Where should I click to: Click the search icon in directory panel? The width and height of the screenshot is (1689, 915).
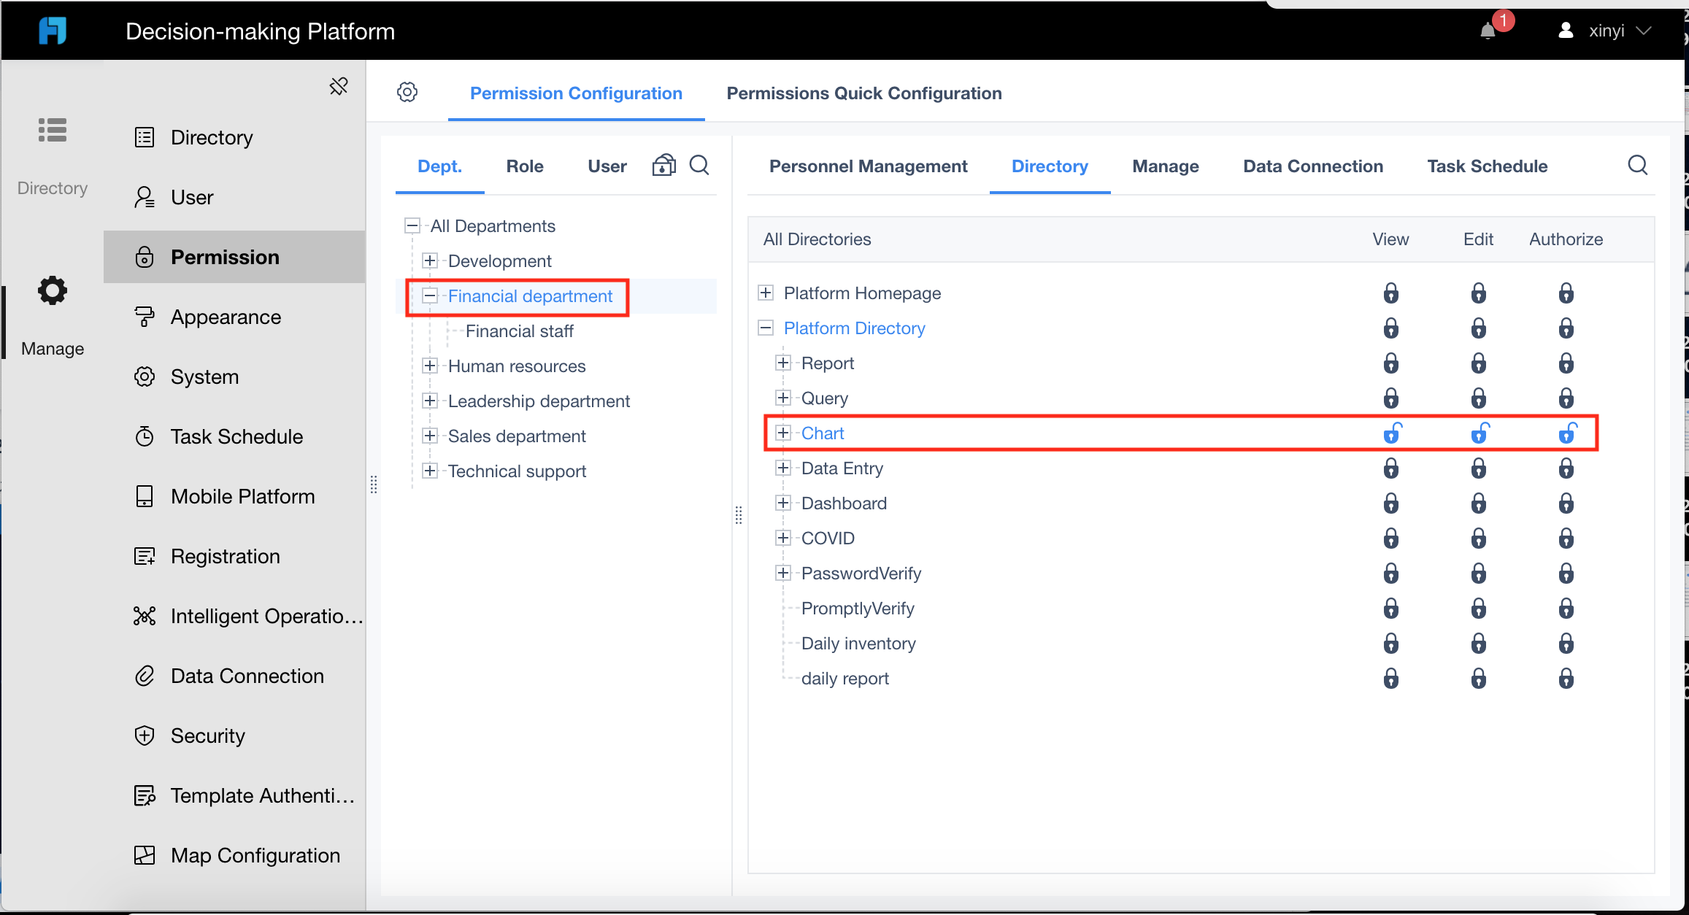click(1638, 165)
